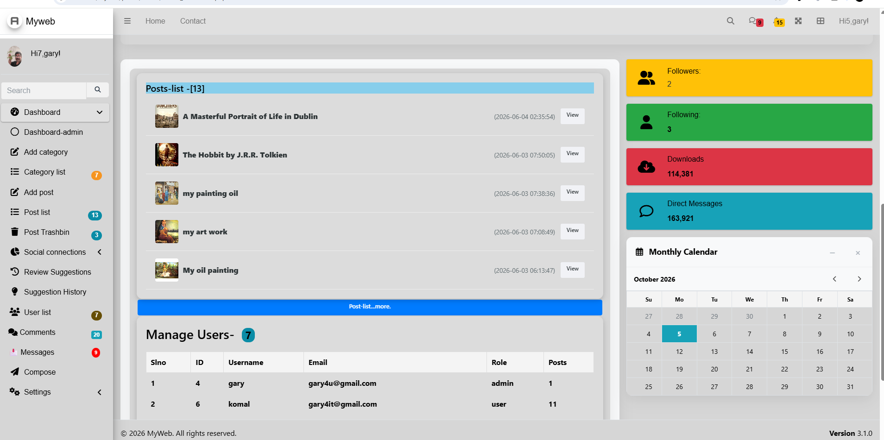
Task: Expand the Settings submenu
Action: point(100,392)
